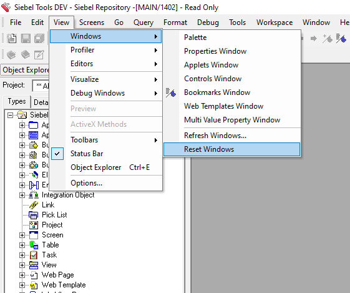
Task: Click the Save toolbar icon
Action: pyautogui.click(x=26, y=39)
